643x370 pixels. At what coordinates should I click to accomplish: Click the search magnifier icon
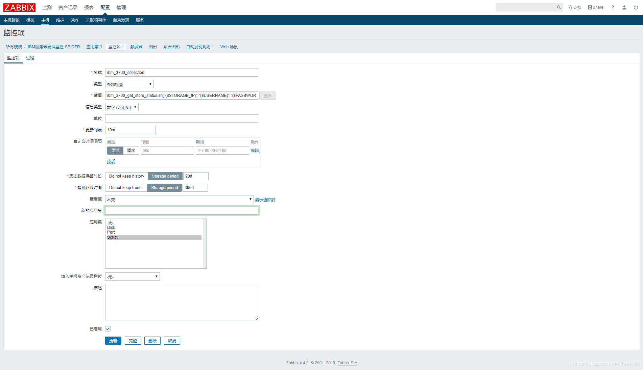click(x=559, y=7)
